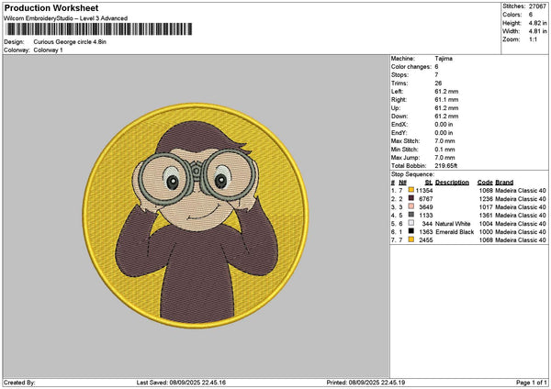
Task: Click the 'Max Stitch:' label
Action: [406, 140]
